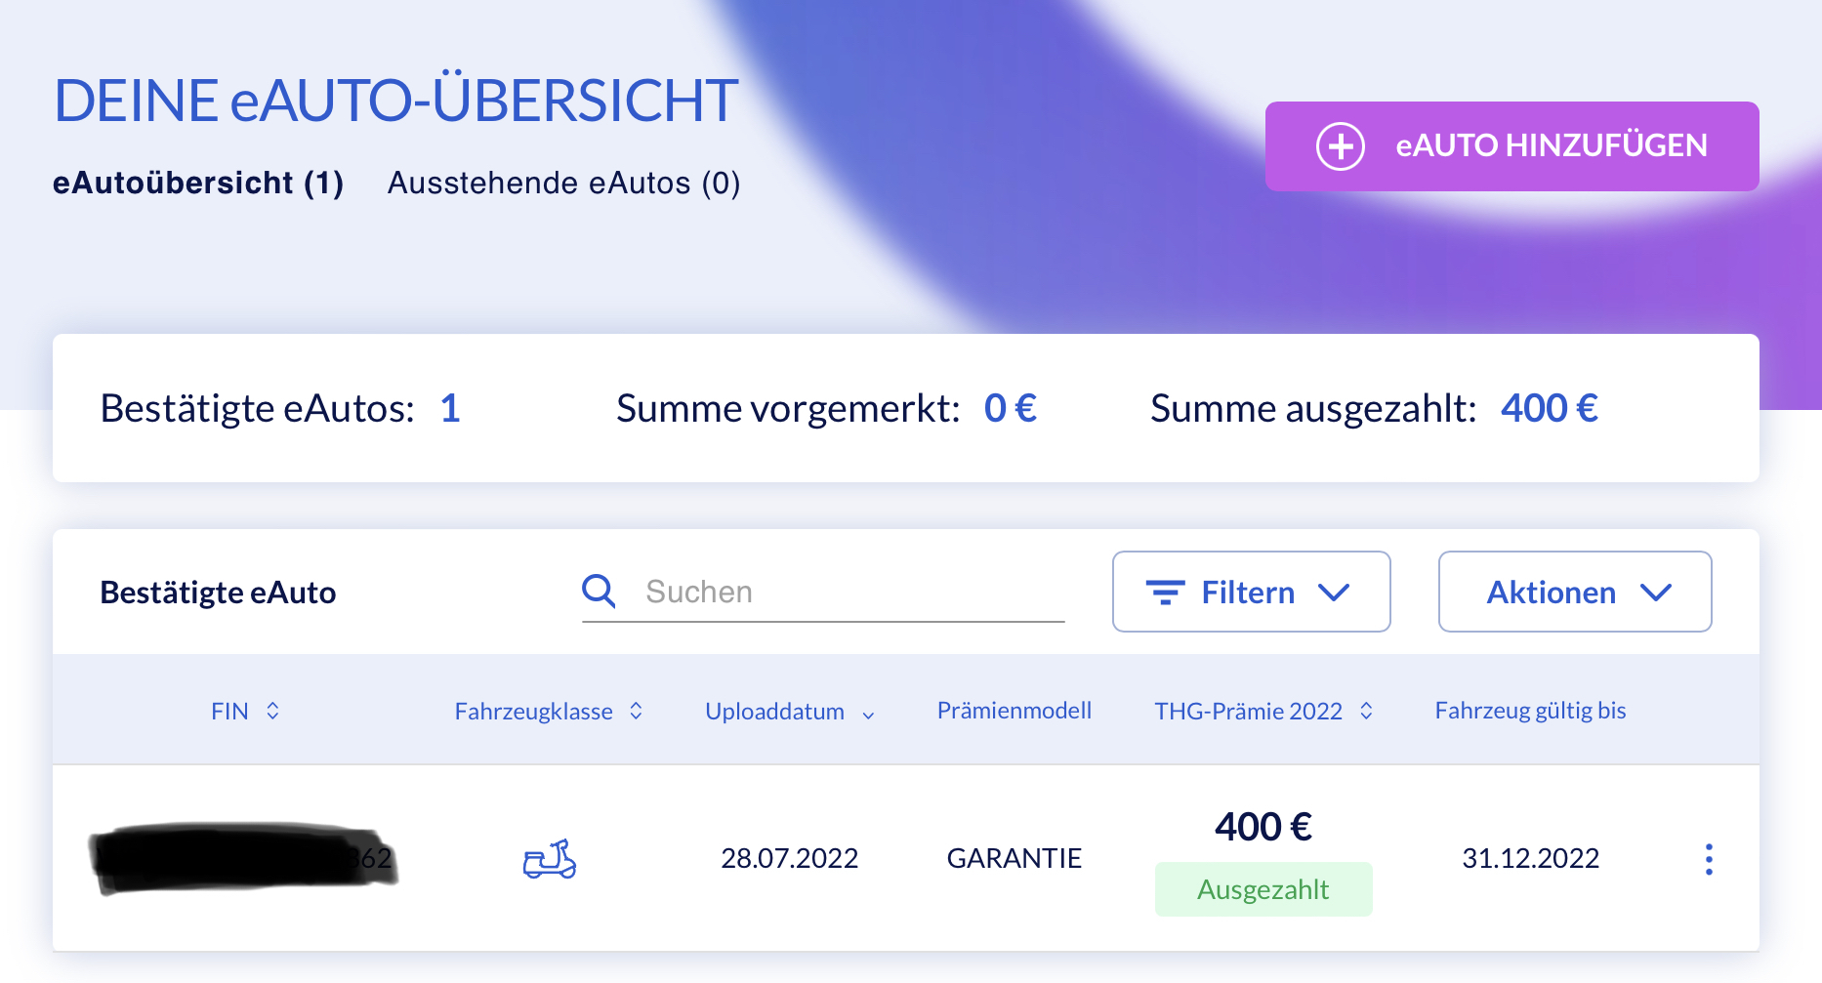This screenshot has height=983, width=1822.
Task: Switch to Ausstehende eAutos (0) tab
Action: pos(563,184)
